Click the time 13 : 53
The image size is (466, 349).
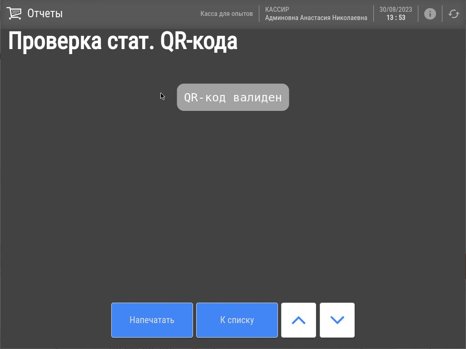tap(396, 18)
